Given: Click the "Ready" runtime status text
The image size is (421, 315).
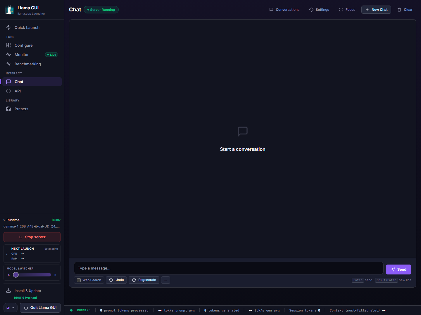Looking at the screenshot, I should 56,220.
